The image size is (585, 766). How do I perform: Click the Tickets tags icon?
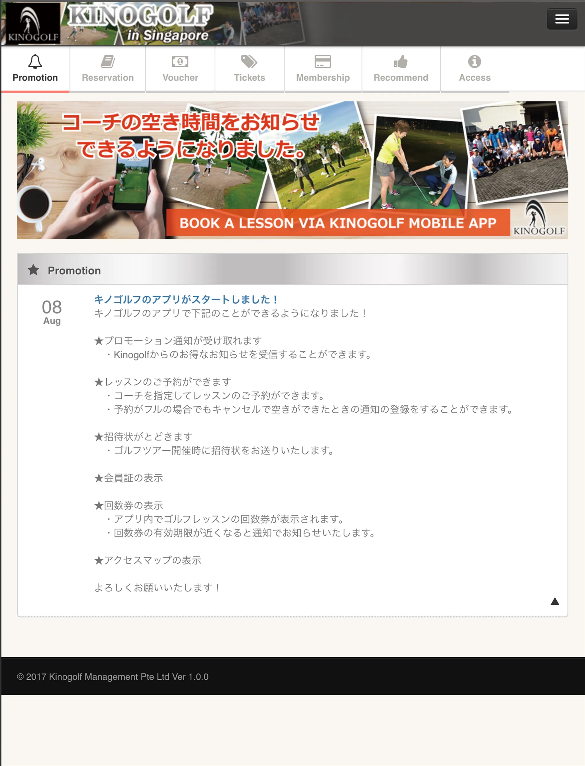click(x=249, y=62)
